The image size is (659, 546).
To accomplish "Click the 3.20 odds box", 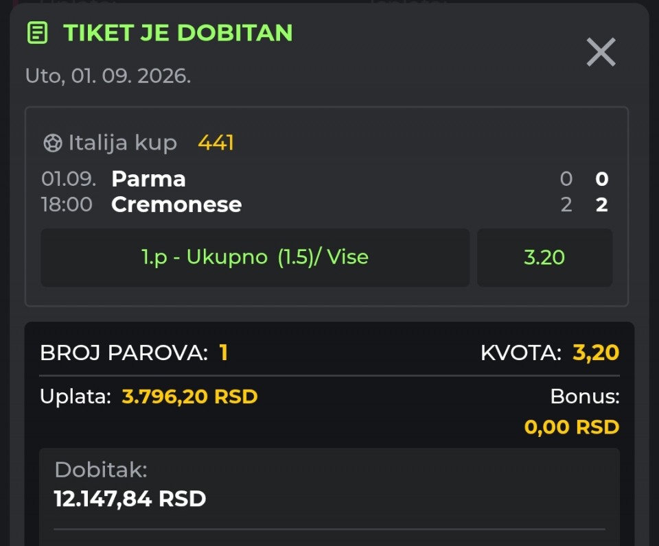I will pos(544,257).
